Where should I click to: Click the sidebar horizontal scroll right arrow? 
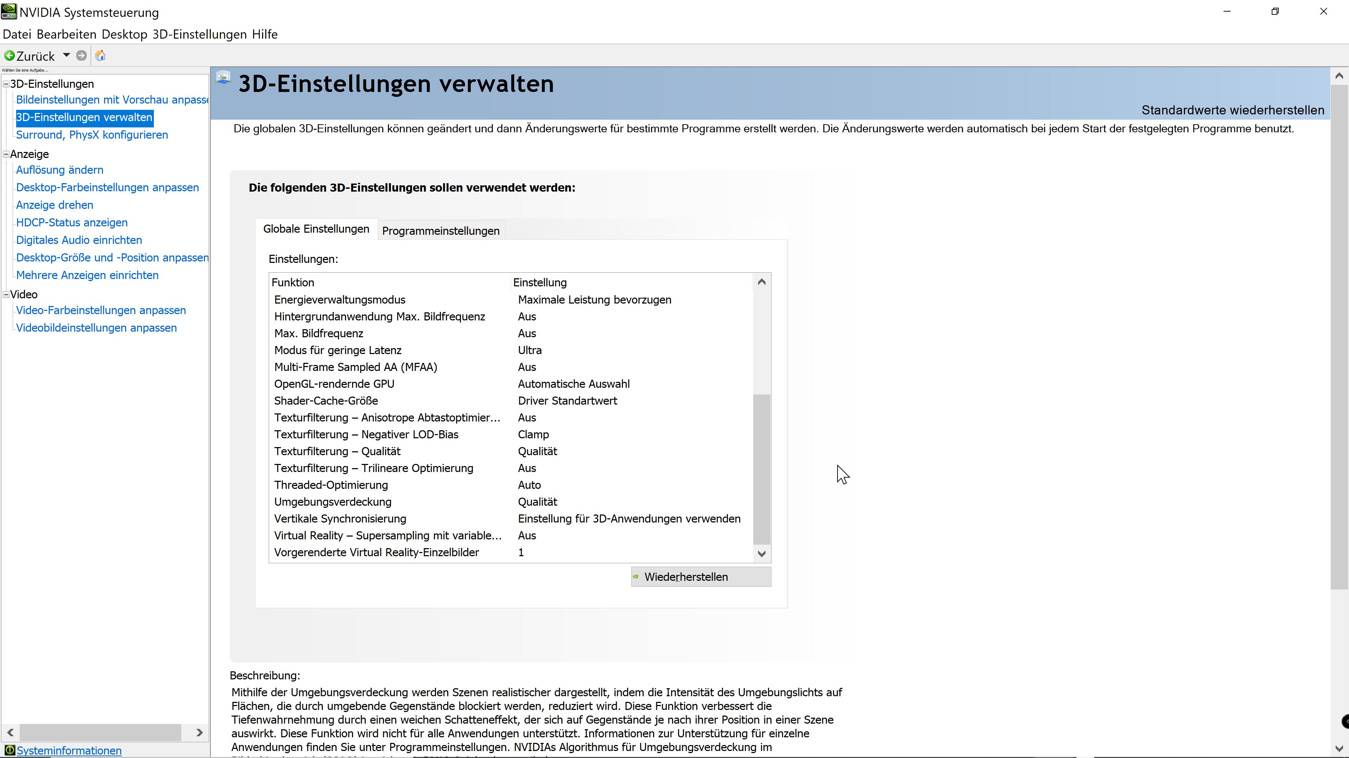pos(199,732)
